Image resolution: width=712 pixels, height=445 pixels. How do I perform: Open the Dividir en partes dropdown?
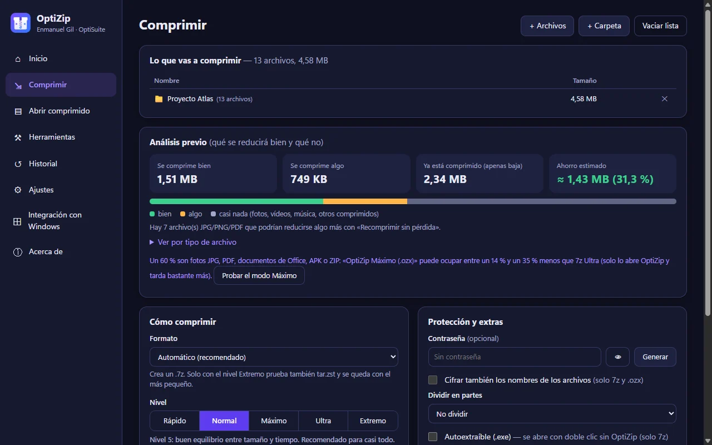pyautogui.click(x=552, y=414)
